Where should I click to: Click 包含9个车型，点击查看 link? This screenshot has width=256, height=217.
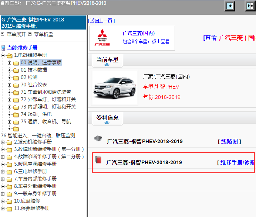pyautogui.click(x=146, y=41)
